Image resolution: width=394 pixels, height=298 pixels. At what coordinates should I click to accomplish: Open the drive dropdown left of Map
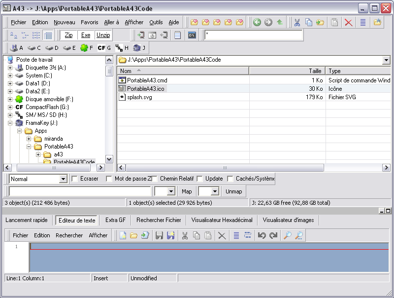tap(171, 191)
